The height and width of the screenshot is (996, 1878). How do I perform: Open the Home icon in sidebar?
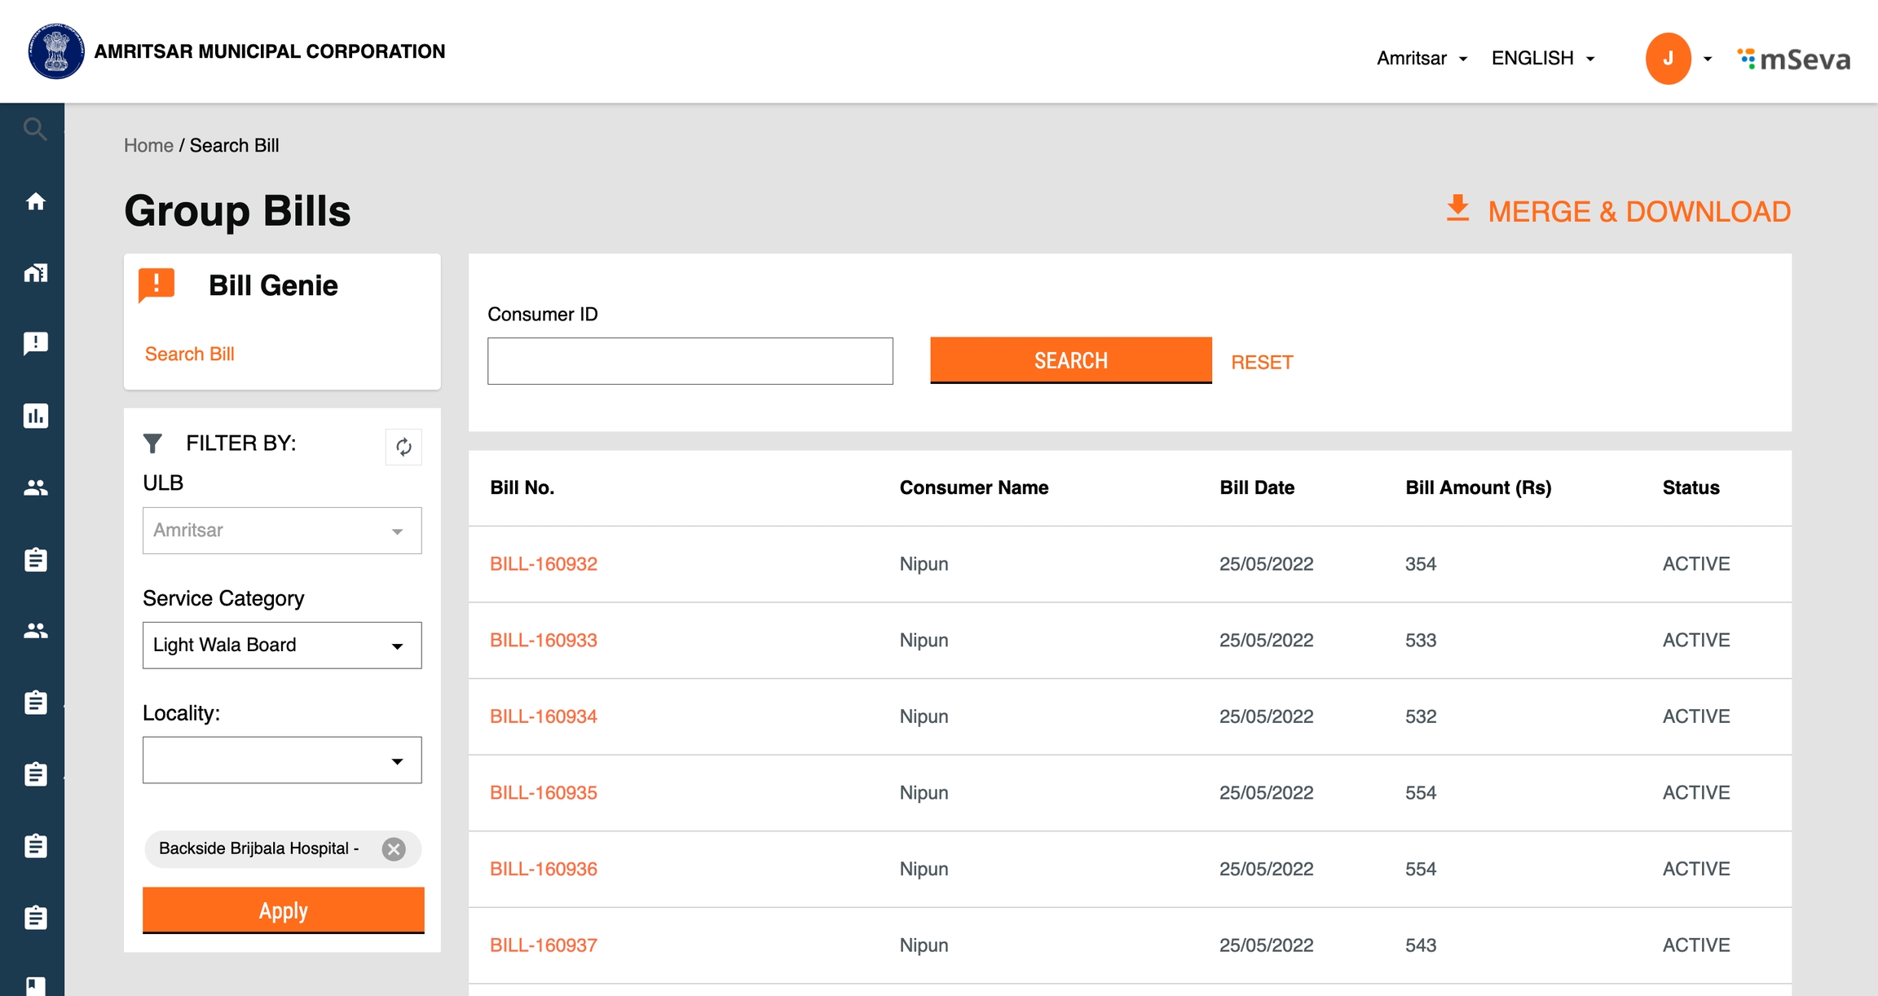pos(35,201)
